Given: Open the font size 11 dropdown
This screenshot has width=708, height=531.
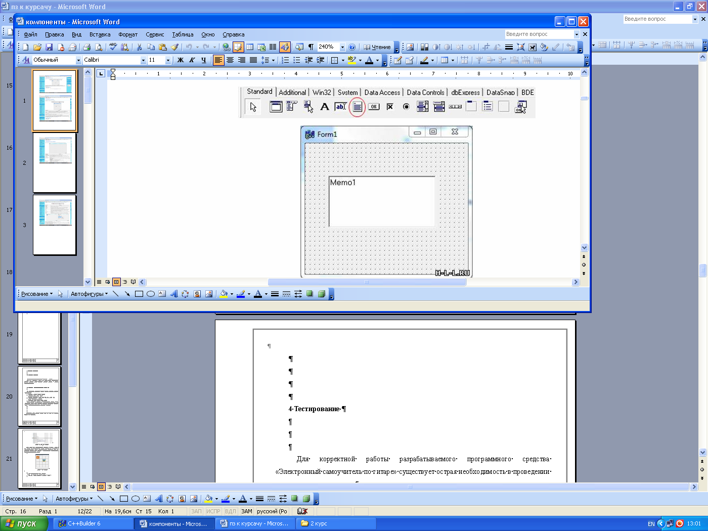Looking at the screenshot, I should (168, 60).
